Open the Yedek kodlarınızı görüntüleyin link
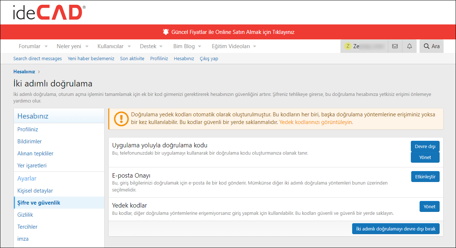456x248 pixels. (x=316, y=122)
